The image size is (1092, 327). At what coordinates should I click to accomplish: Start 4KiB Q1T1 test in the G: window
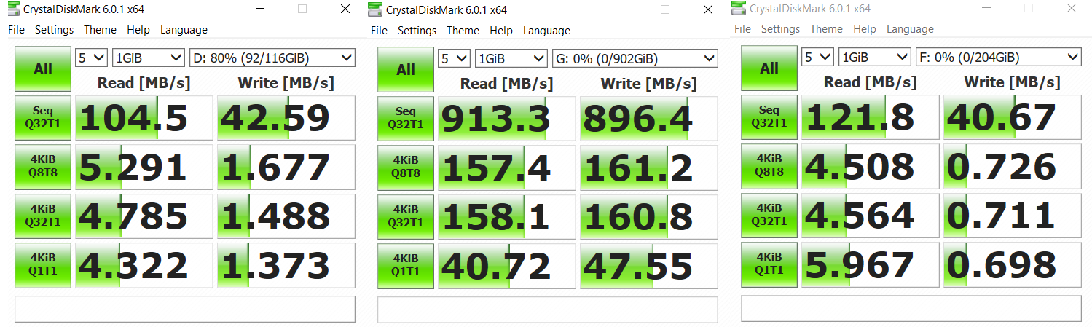click(406, 266)
